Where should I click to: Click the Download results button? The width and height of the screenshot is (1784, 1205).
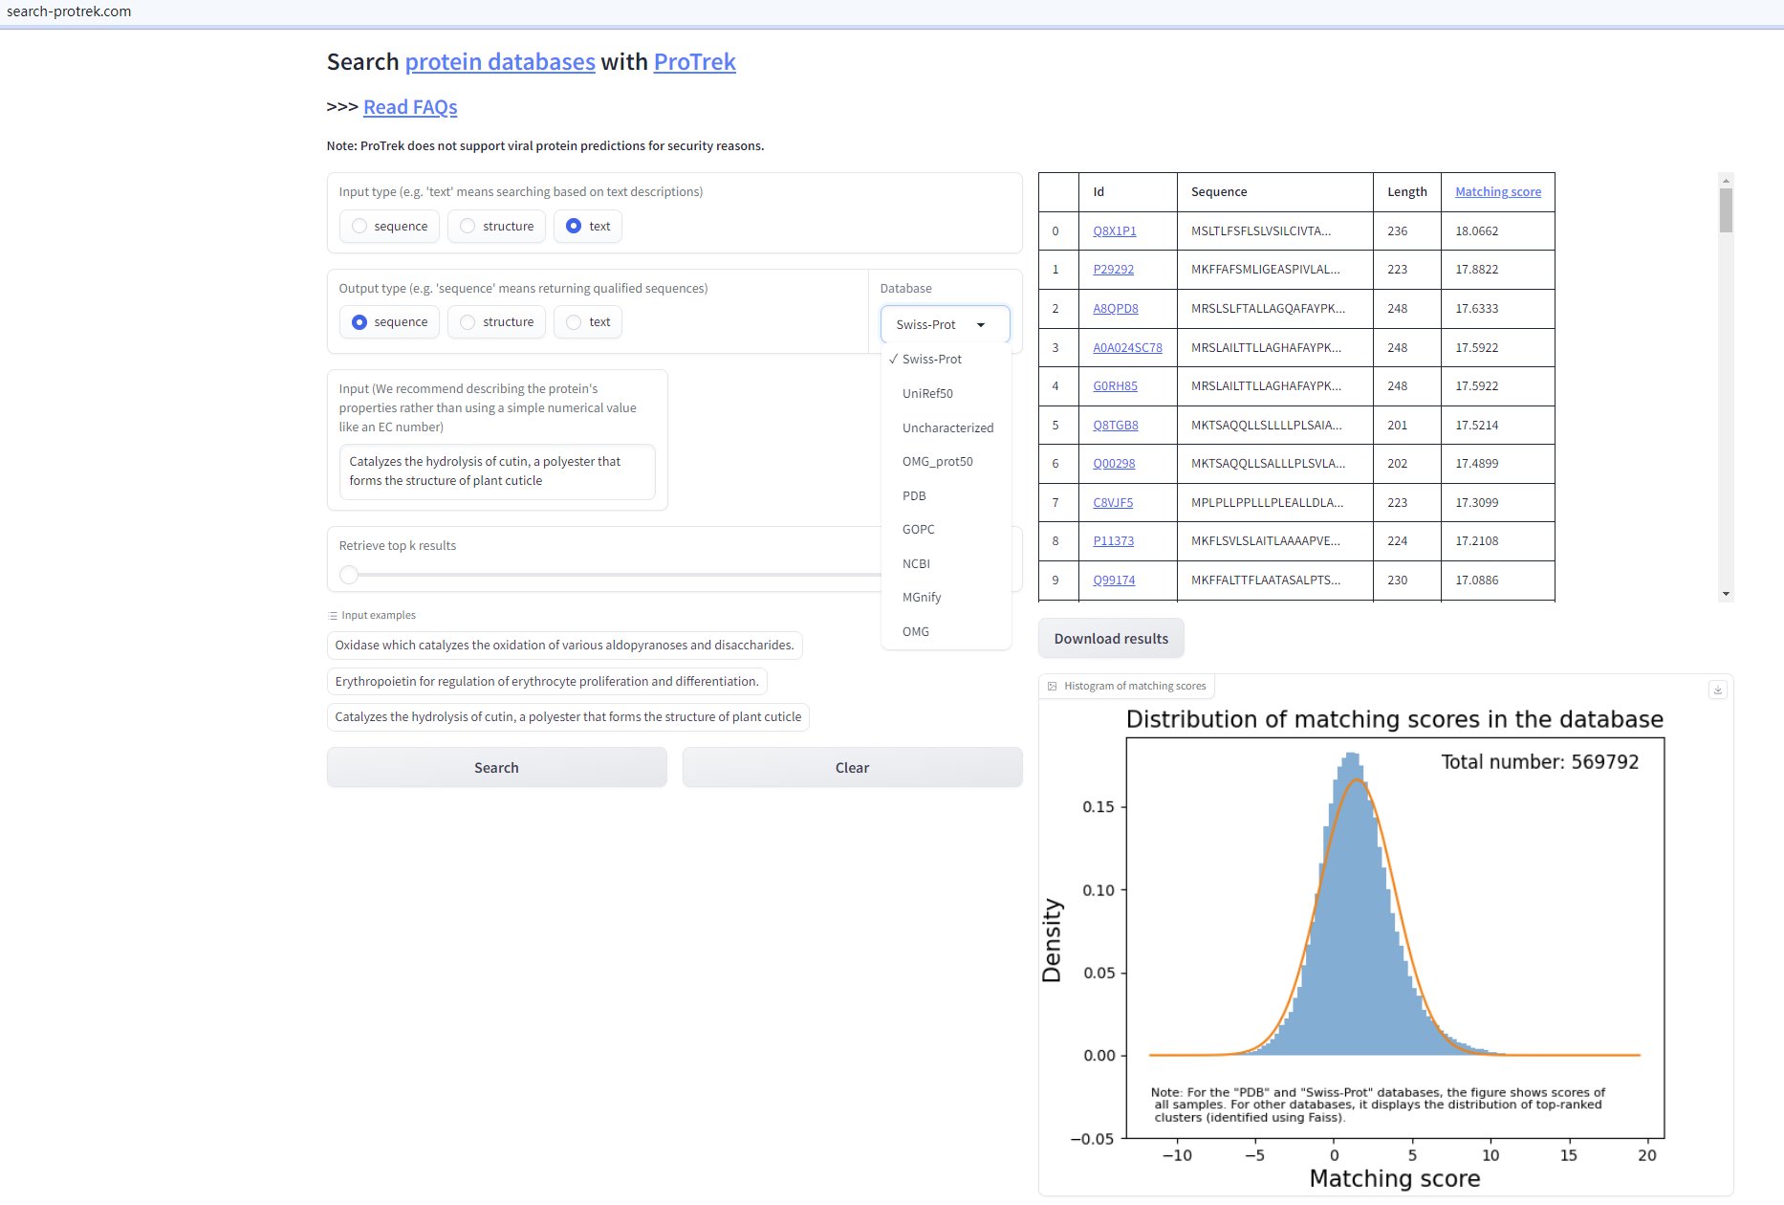pyautogui.click(x=1111, y=639)
